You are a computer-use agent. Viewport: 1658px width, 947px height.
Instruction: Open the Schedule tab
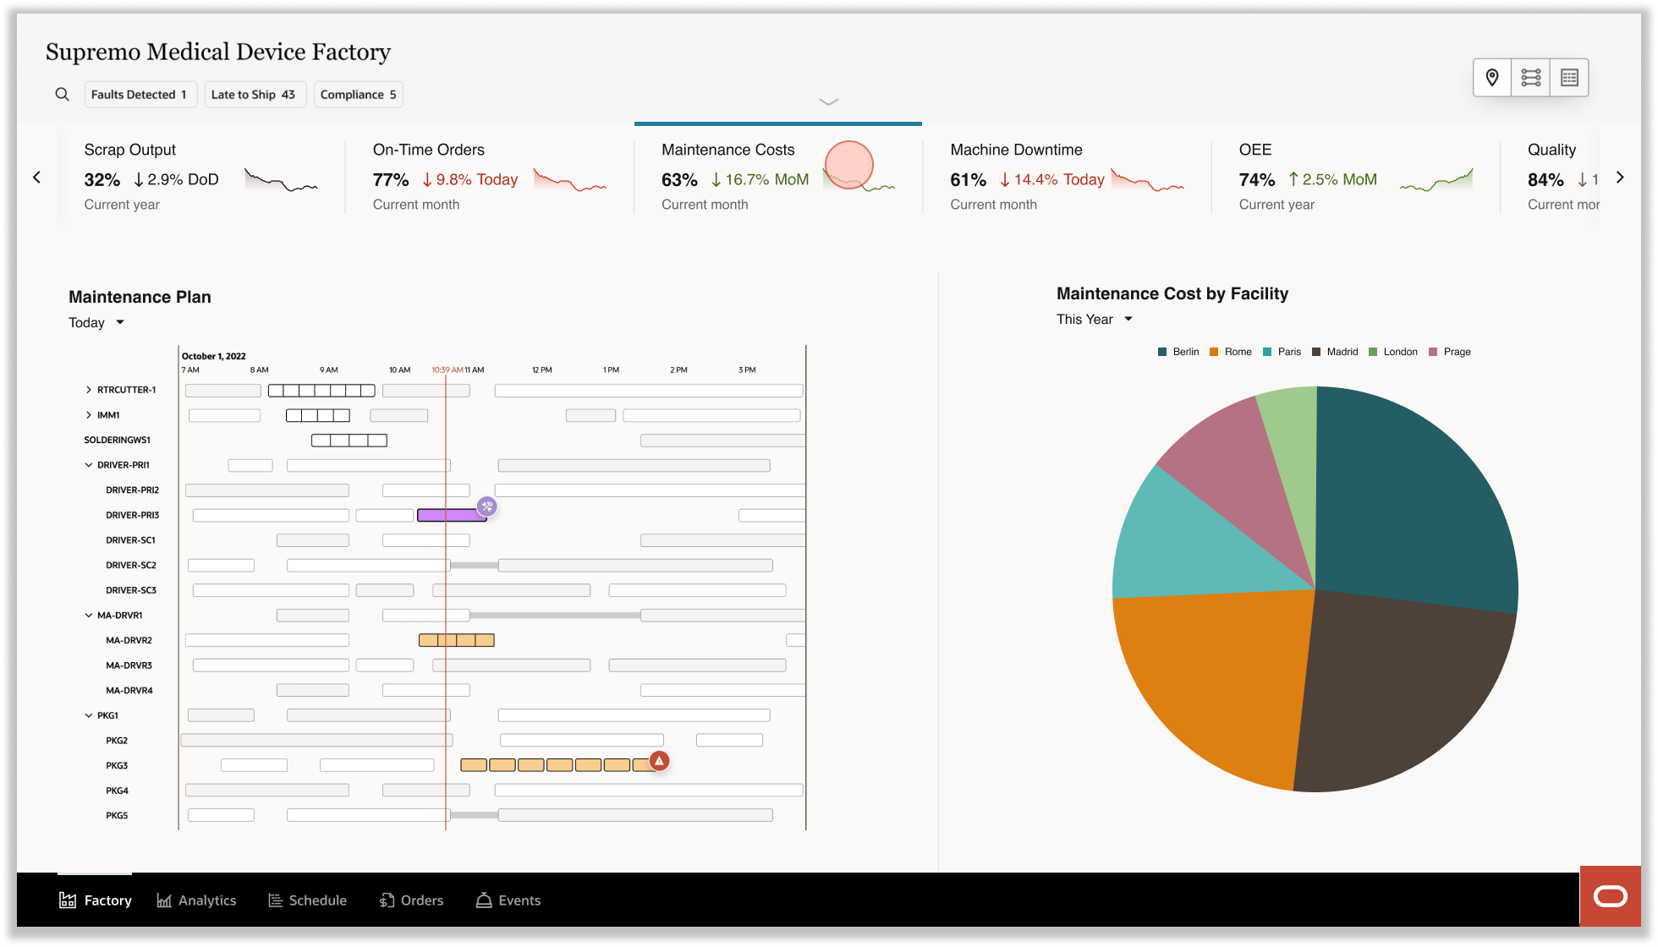(307, 900)
